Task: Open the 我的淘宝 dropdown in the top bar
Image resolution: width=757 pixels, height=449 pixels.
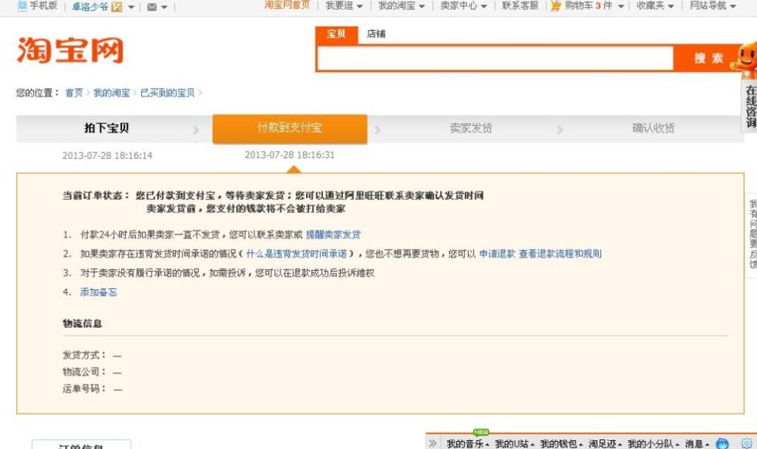Action: (x=401, y=6)
